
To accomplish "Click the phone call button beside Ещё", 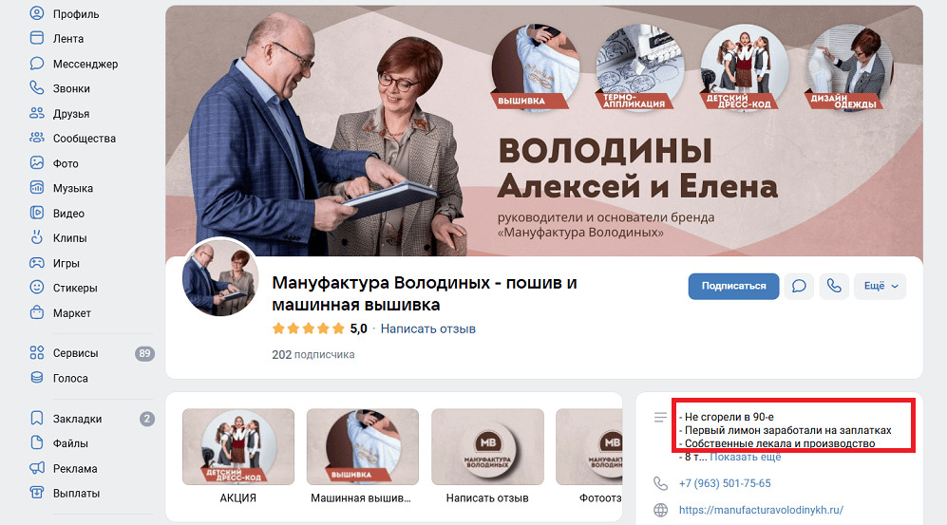I will tap(834, 286).
